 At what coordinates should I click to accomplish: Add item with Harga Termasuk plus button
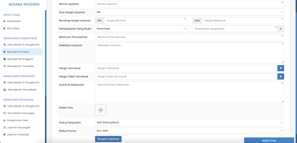click(x=280, y=68)
